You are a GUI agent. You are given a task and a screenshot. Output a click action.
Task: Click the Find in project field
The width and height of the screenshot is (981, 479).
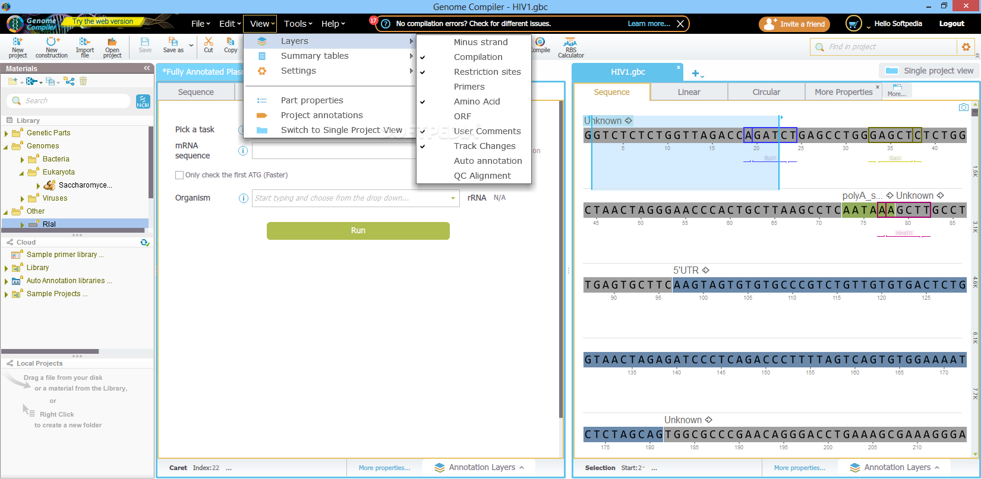[x=884, y=47]
